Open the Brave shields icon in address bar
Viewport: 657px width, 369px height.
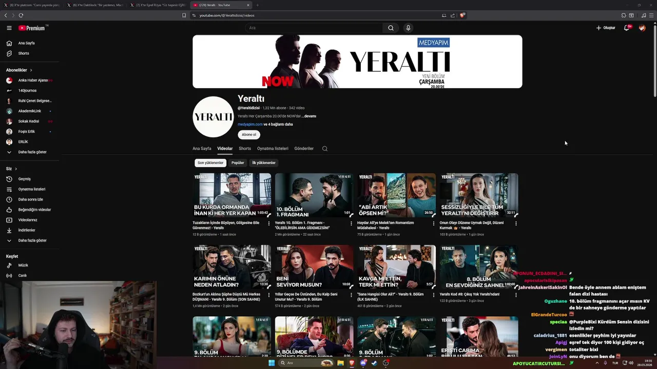(462, 15)
